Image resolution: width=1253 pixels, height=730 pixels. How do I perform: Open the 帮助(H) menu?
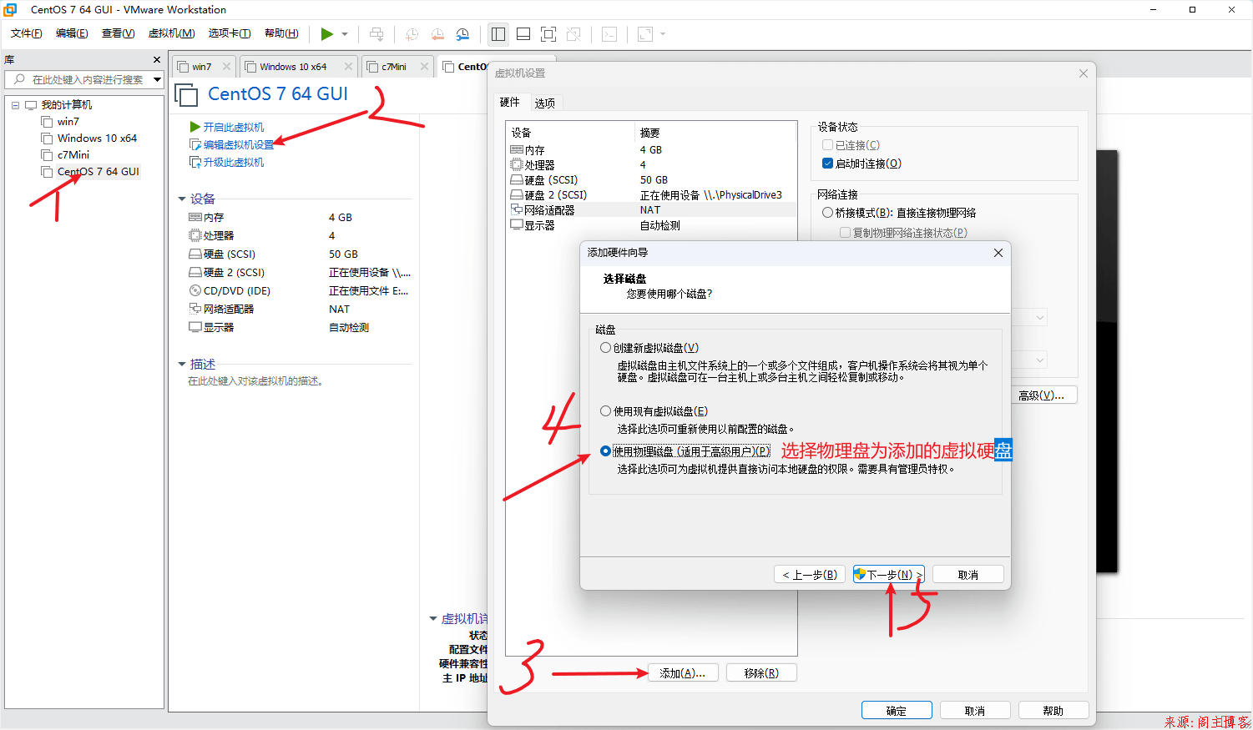[x=281, y=33]
